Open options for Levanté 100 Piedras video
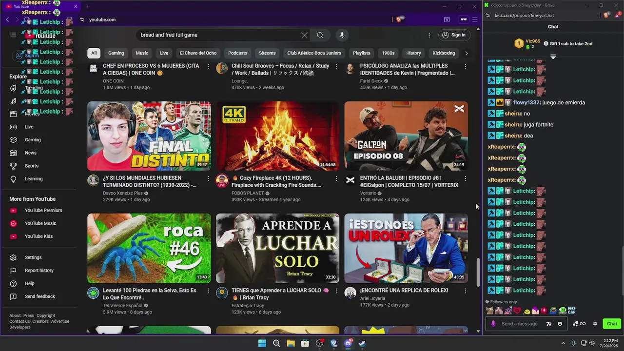 (208, 291)
